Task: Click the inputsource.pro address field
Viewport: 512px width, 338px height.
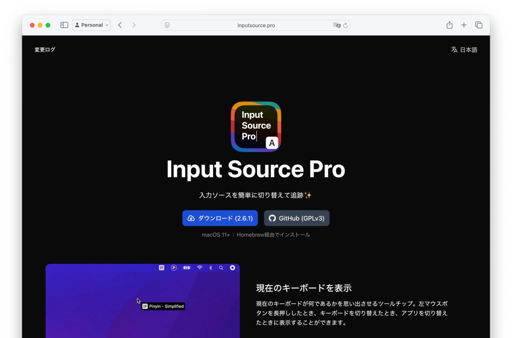Action: (256, 25)
